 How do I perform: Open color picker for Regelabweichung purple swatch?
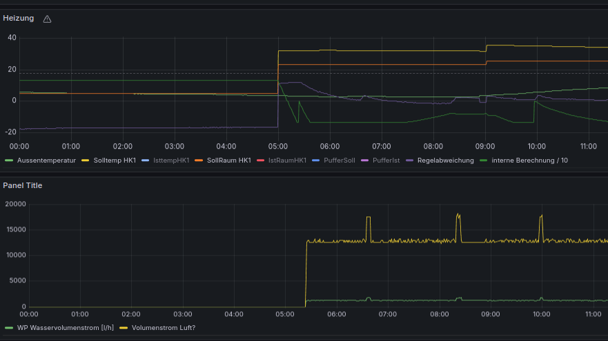click(409, 161)
